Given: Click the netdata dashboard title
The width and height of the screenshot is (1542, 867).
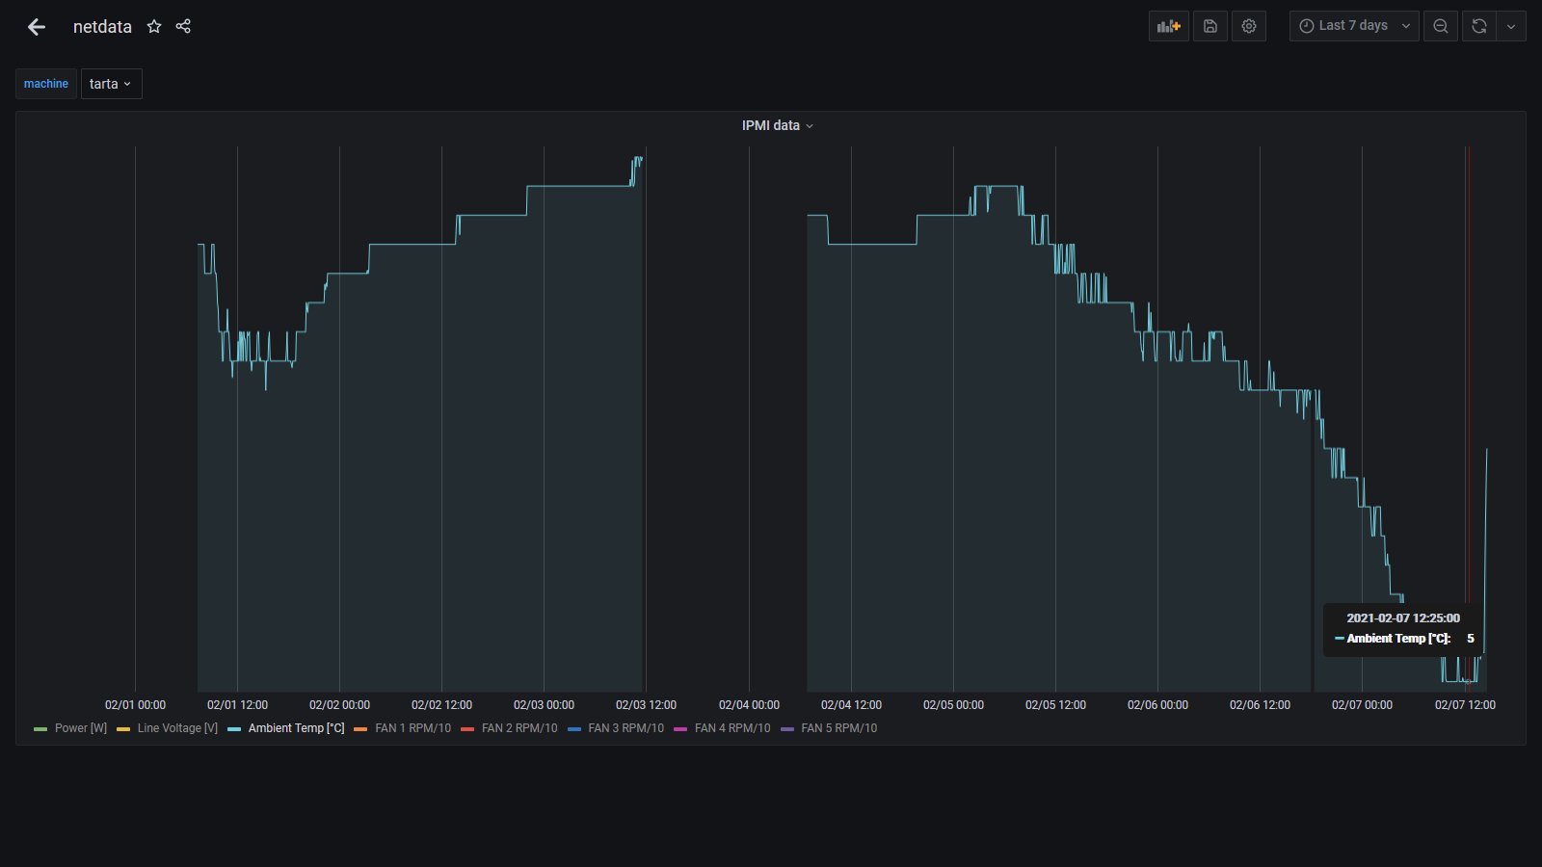Looking at the screenshot, I should (102, 27).
